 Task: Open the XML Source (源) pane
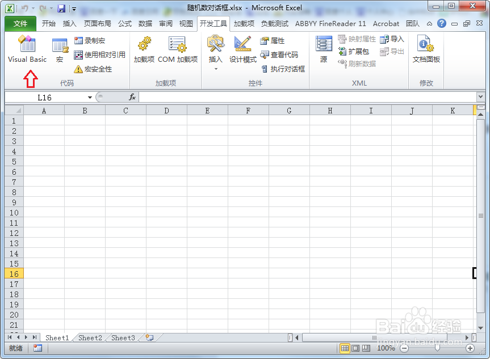(x=324, y=49)
